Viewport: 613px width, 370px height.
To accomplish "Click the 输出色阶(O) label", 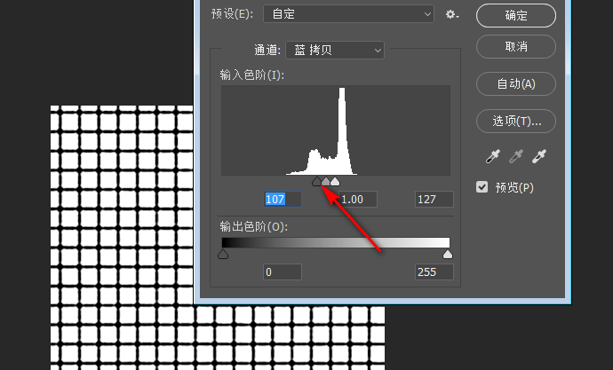I will click(x=253, y=226).
